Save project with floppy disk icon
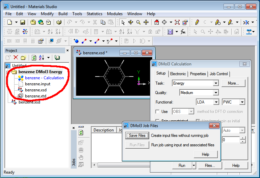This screenshot has height=178, width=260. tap(23, 22)
